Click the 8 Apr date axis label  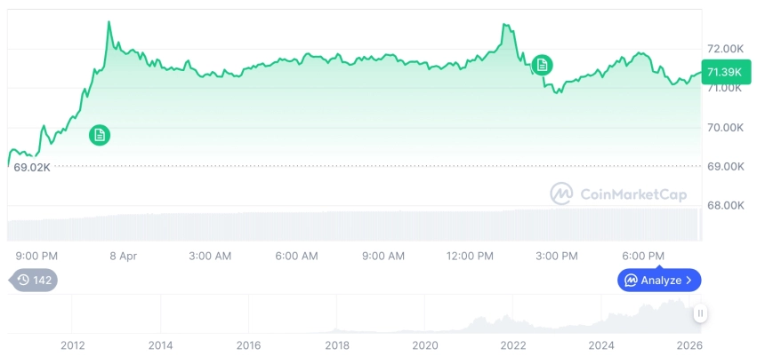click(x=124, y=256)
